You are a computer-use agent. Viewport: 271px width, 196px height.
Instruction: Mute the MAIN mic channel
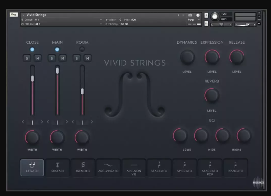click(x=62, y=58)
